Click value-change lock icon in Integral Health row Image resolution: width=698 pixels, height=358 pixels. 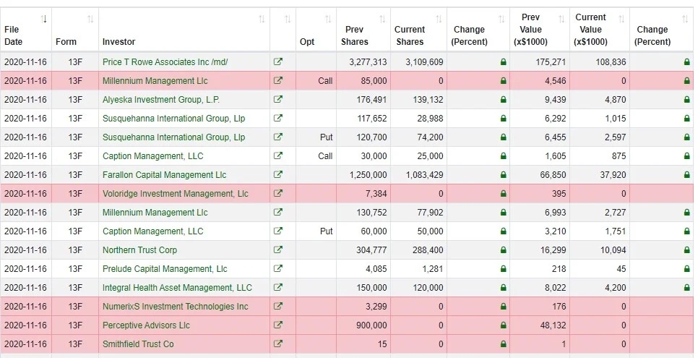pos(686,288)
